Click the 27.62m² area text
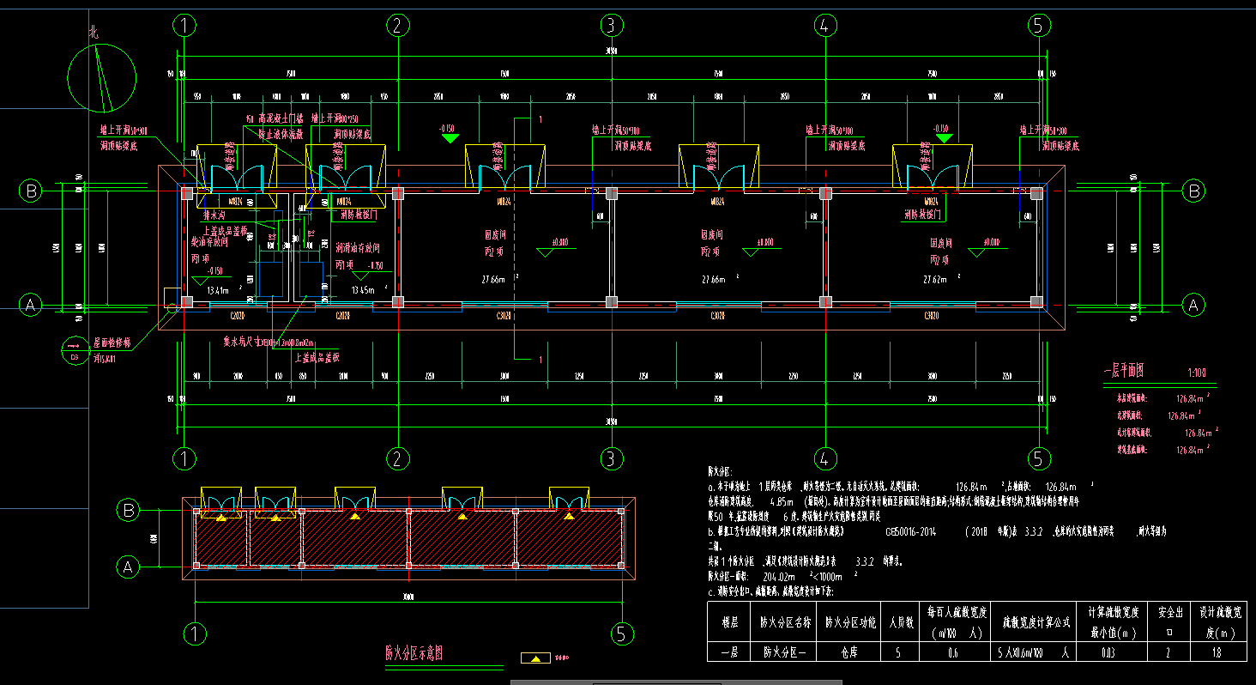The height and width of the screenshot is (685, 1256). (x=938, y=280)
